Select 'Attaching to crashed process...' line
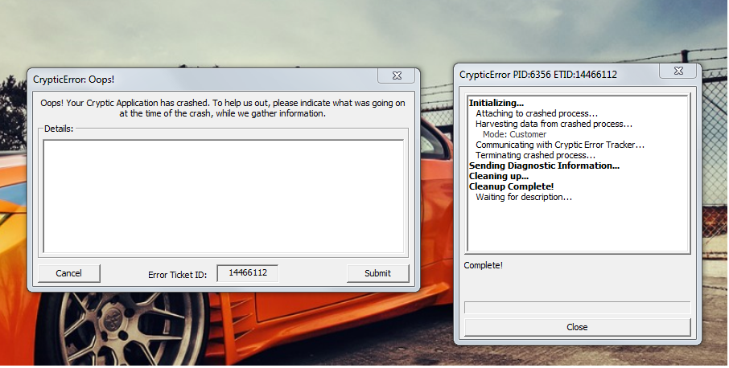This screenshot has width=729, height=368. (537, 114)
